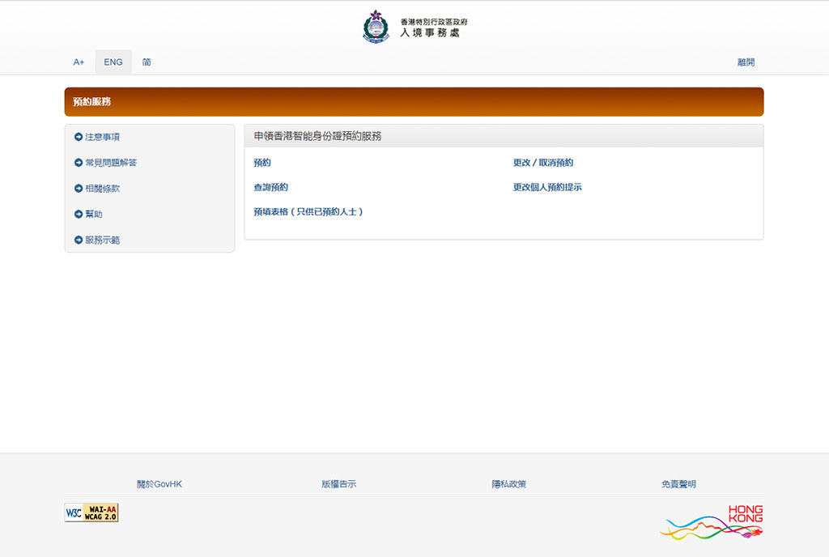Click arrow icon beside 相關條款
This screenshot has width=829, height=557.
click(x=79, y=188)
